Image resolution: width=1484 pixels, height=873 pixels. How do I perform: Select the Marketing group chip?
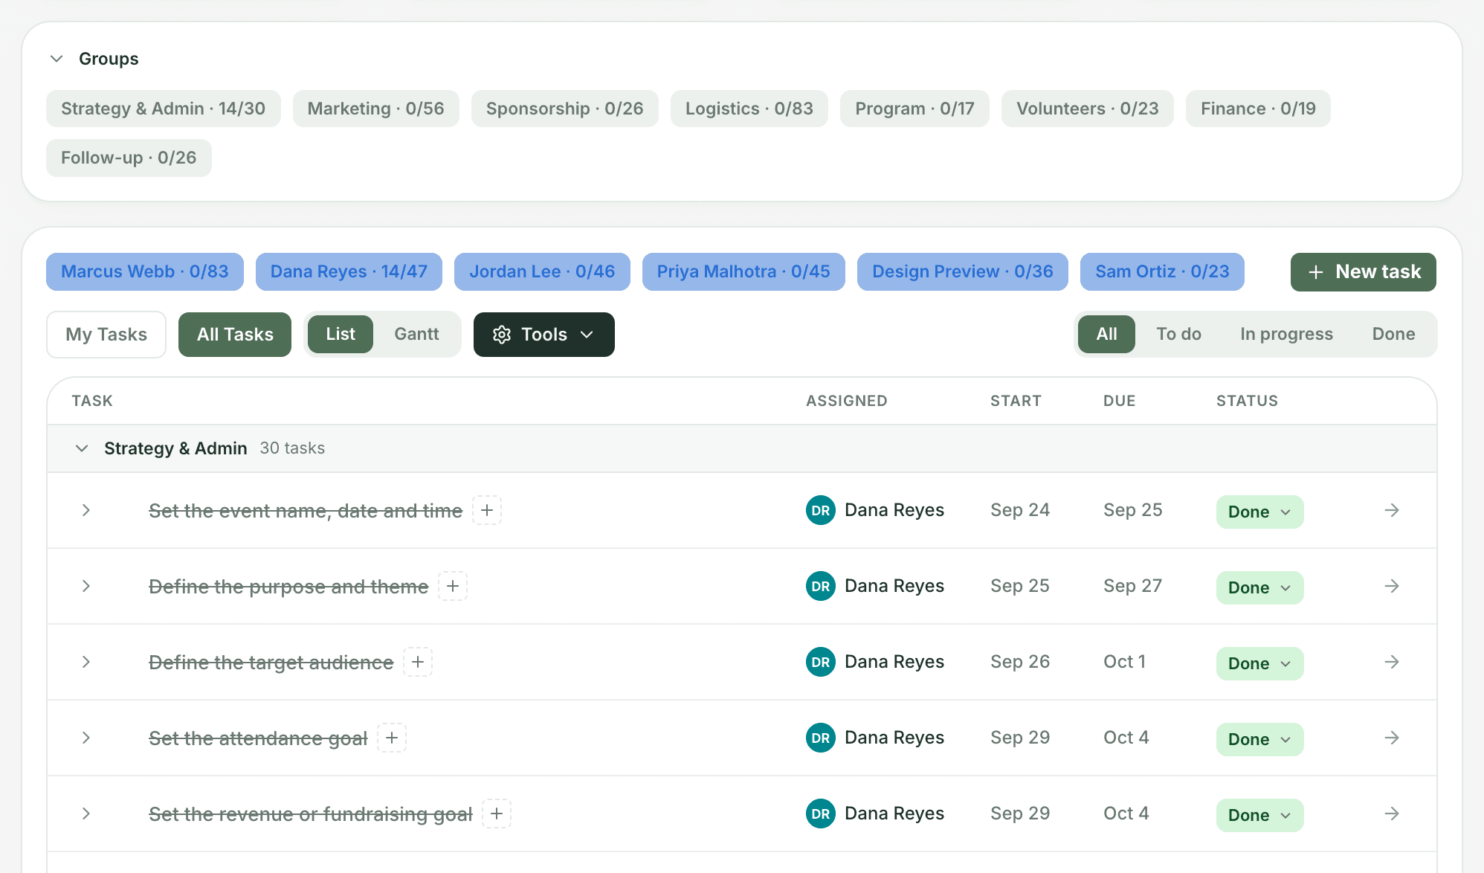point(375,109)
